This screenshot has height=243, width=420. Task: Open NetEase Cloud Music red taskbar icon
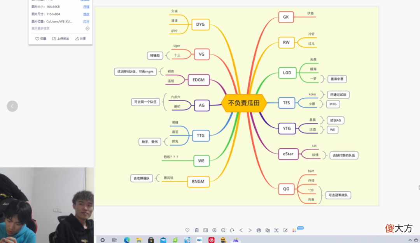point(211,240)
